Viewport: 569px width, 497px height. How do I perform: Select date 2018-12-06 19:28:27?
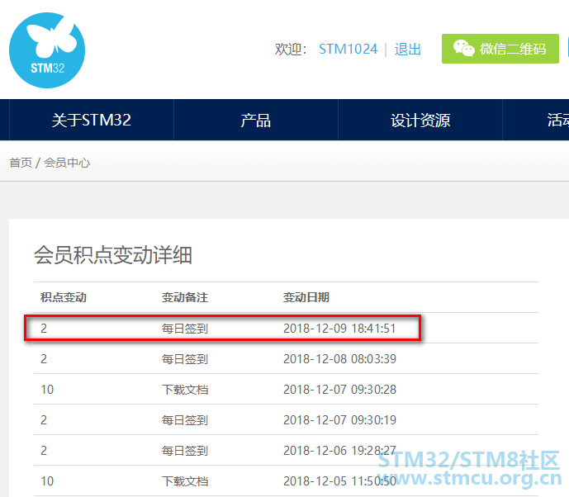339,450
